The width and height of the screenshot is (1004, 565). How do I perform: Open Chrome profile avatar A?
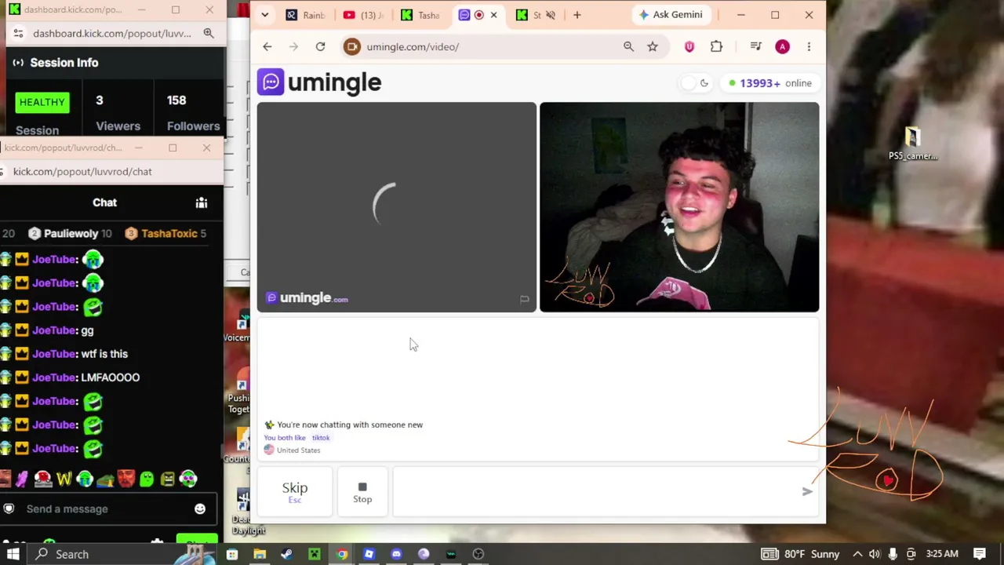coord(782,47)
